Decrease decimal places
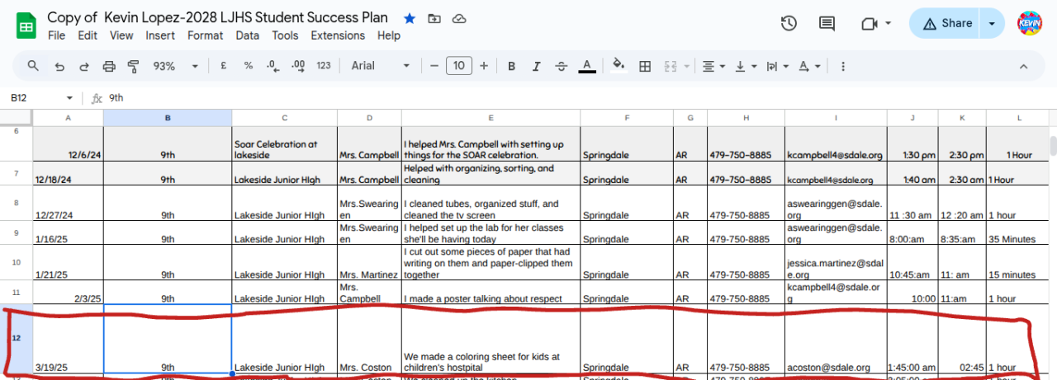 click(x=273, y=66)
